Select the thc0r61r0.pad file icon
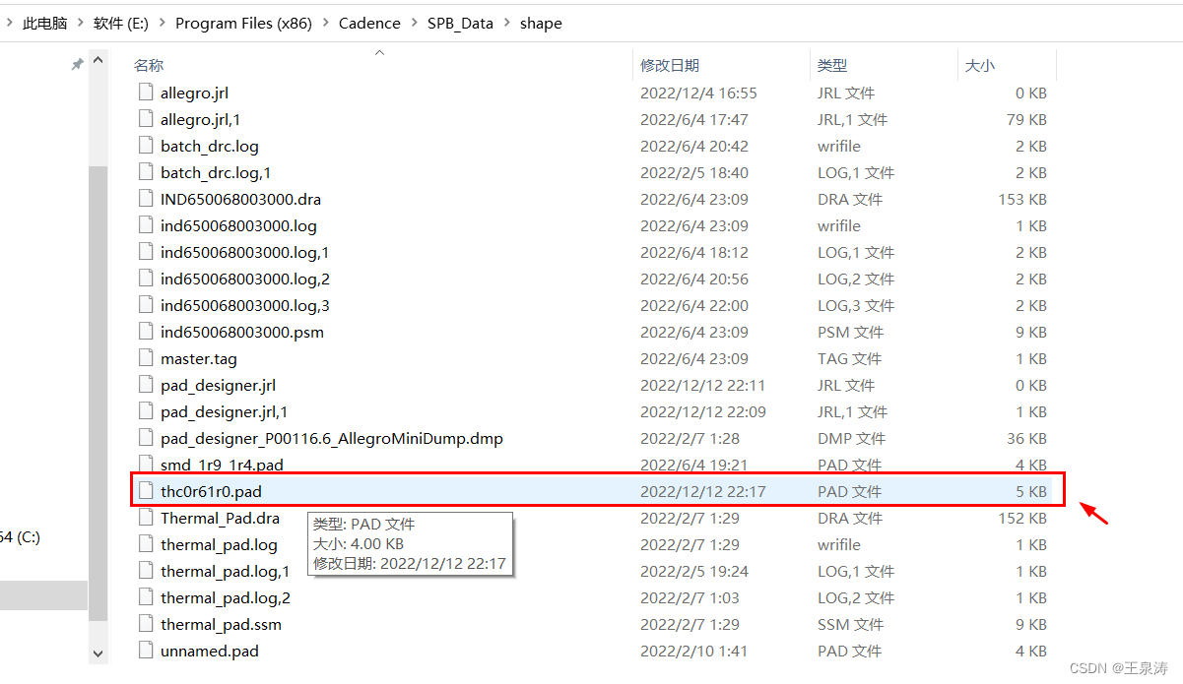This screenshot has height=684, width=1183. [146, 491]
